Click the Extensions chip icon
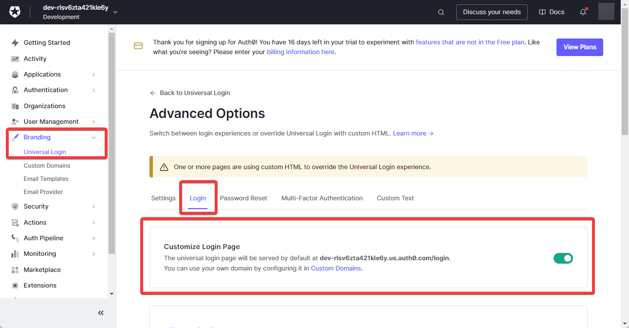 (15, 286)
